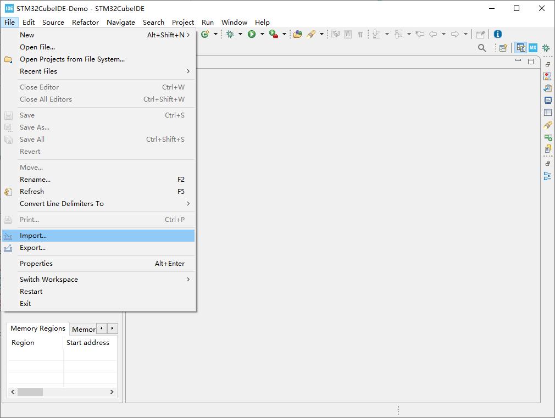Click the Memory Regions horizontal scrollbar thumb
Viewport: 555px width, 418px height.
click(x=30, y=392)
